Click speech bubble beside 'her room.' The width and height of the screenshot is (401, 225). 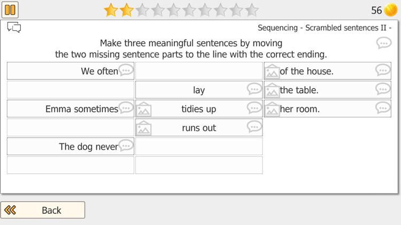tap(383, 108)
